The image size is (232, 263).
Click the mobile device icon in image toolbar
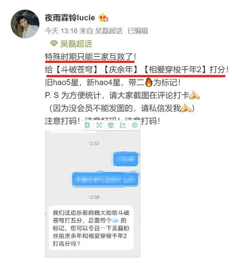87,125
